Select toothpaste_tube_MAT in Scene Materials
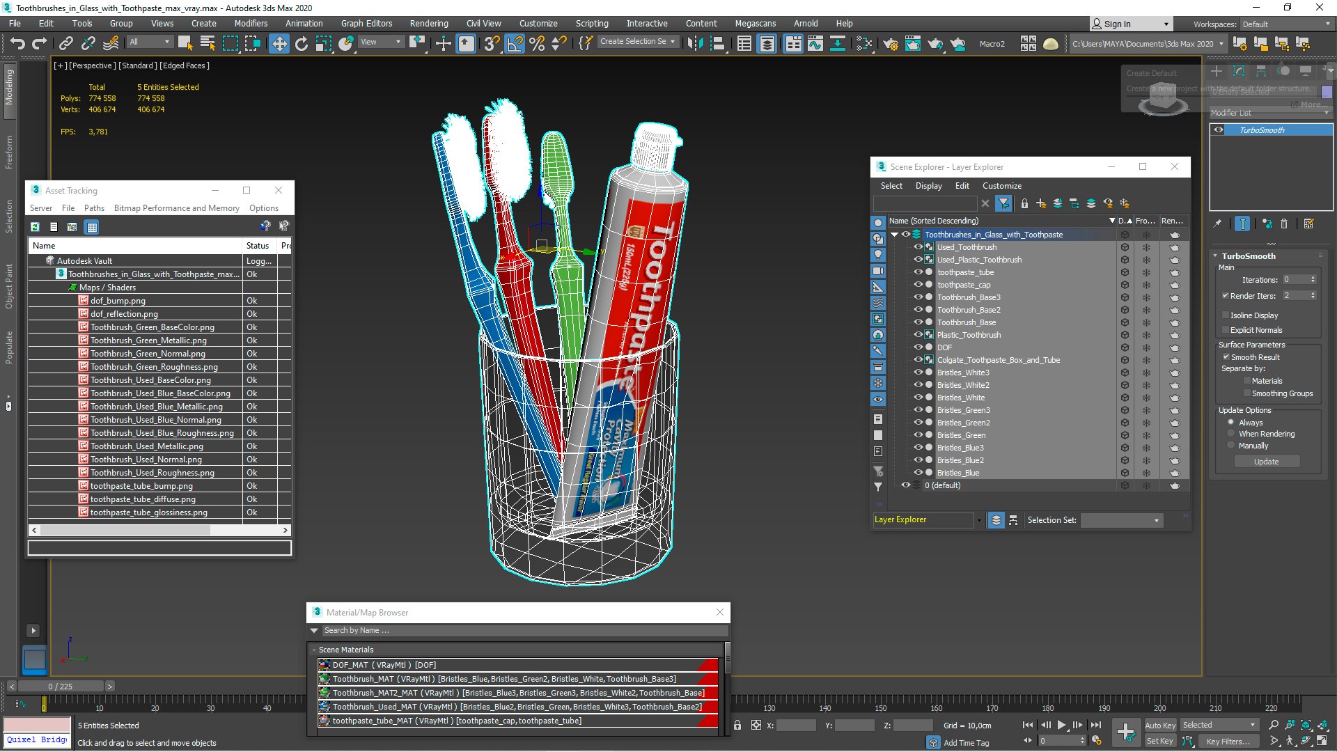Screen dimensions: 1337x752 [517, 721]
